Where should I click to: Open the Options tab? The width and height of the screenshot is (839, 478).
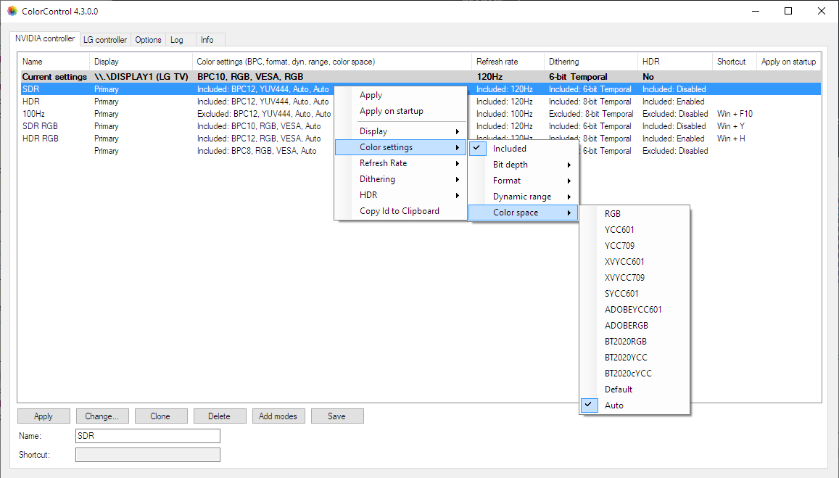tap(148, 40)
